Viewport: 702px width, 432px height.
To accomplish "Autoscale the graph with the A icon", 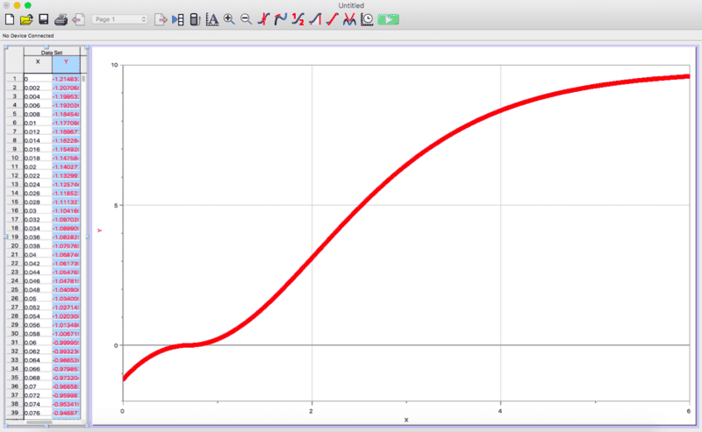I will 211,18.
